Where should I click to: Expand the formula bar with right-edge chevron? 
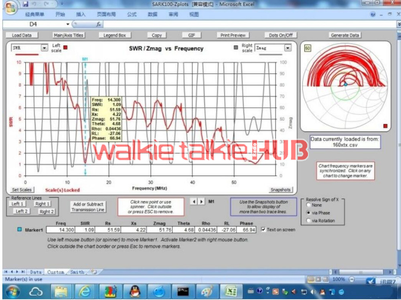tap(399, 24)
